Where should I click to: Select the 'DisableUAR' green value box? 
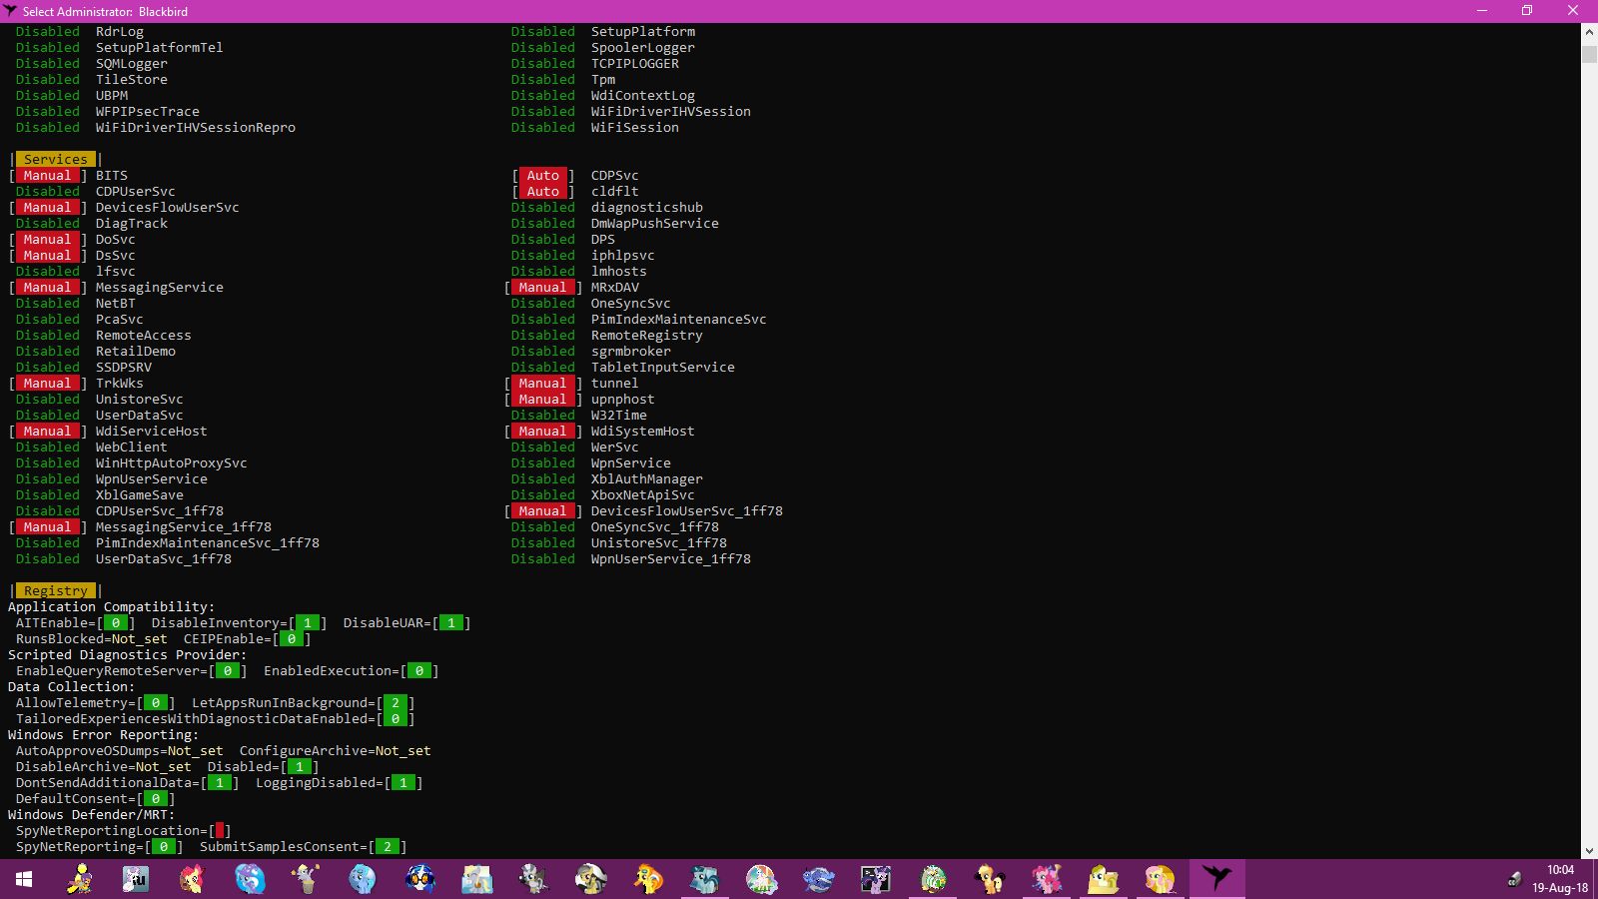[451, 622]
